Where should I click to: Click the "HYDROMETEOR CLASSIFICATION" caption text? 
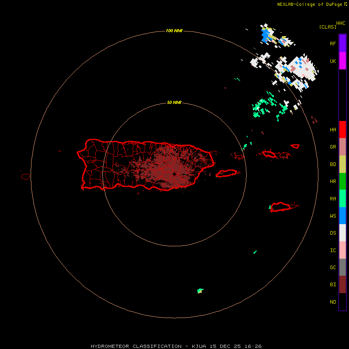[x=136, y=346]
